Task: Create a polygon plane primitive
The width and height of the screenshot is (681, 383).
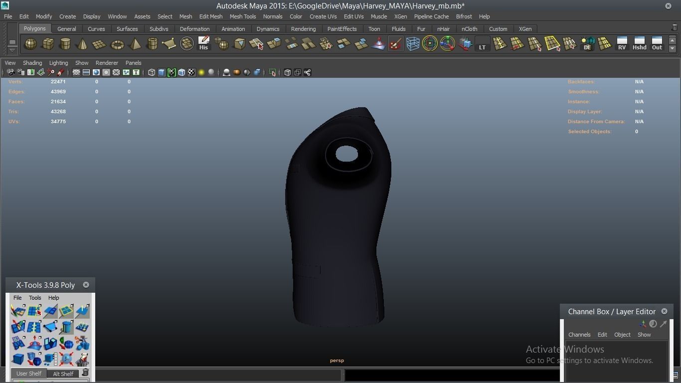Action: point(100,44)
